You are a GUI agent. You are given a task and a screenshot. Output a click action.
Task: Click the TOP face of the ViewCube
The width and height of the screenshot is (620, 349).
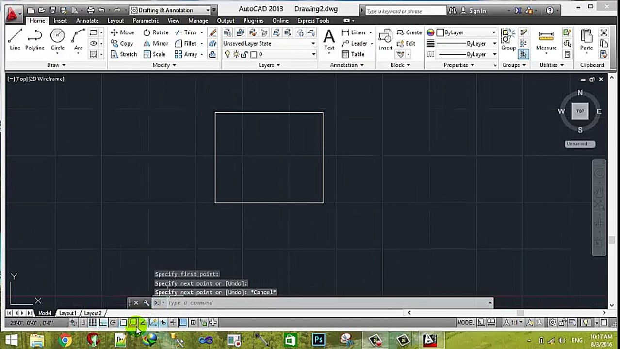point(580,111)
